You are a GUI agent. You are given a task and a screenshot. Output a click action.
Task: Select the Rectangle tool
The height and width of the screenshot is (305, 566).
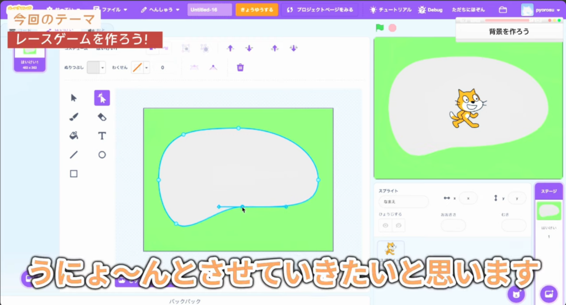pos(74,174)
